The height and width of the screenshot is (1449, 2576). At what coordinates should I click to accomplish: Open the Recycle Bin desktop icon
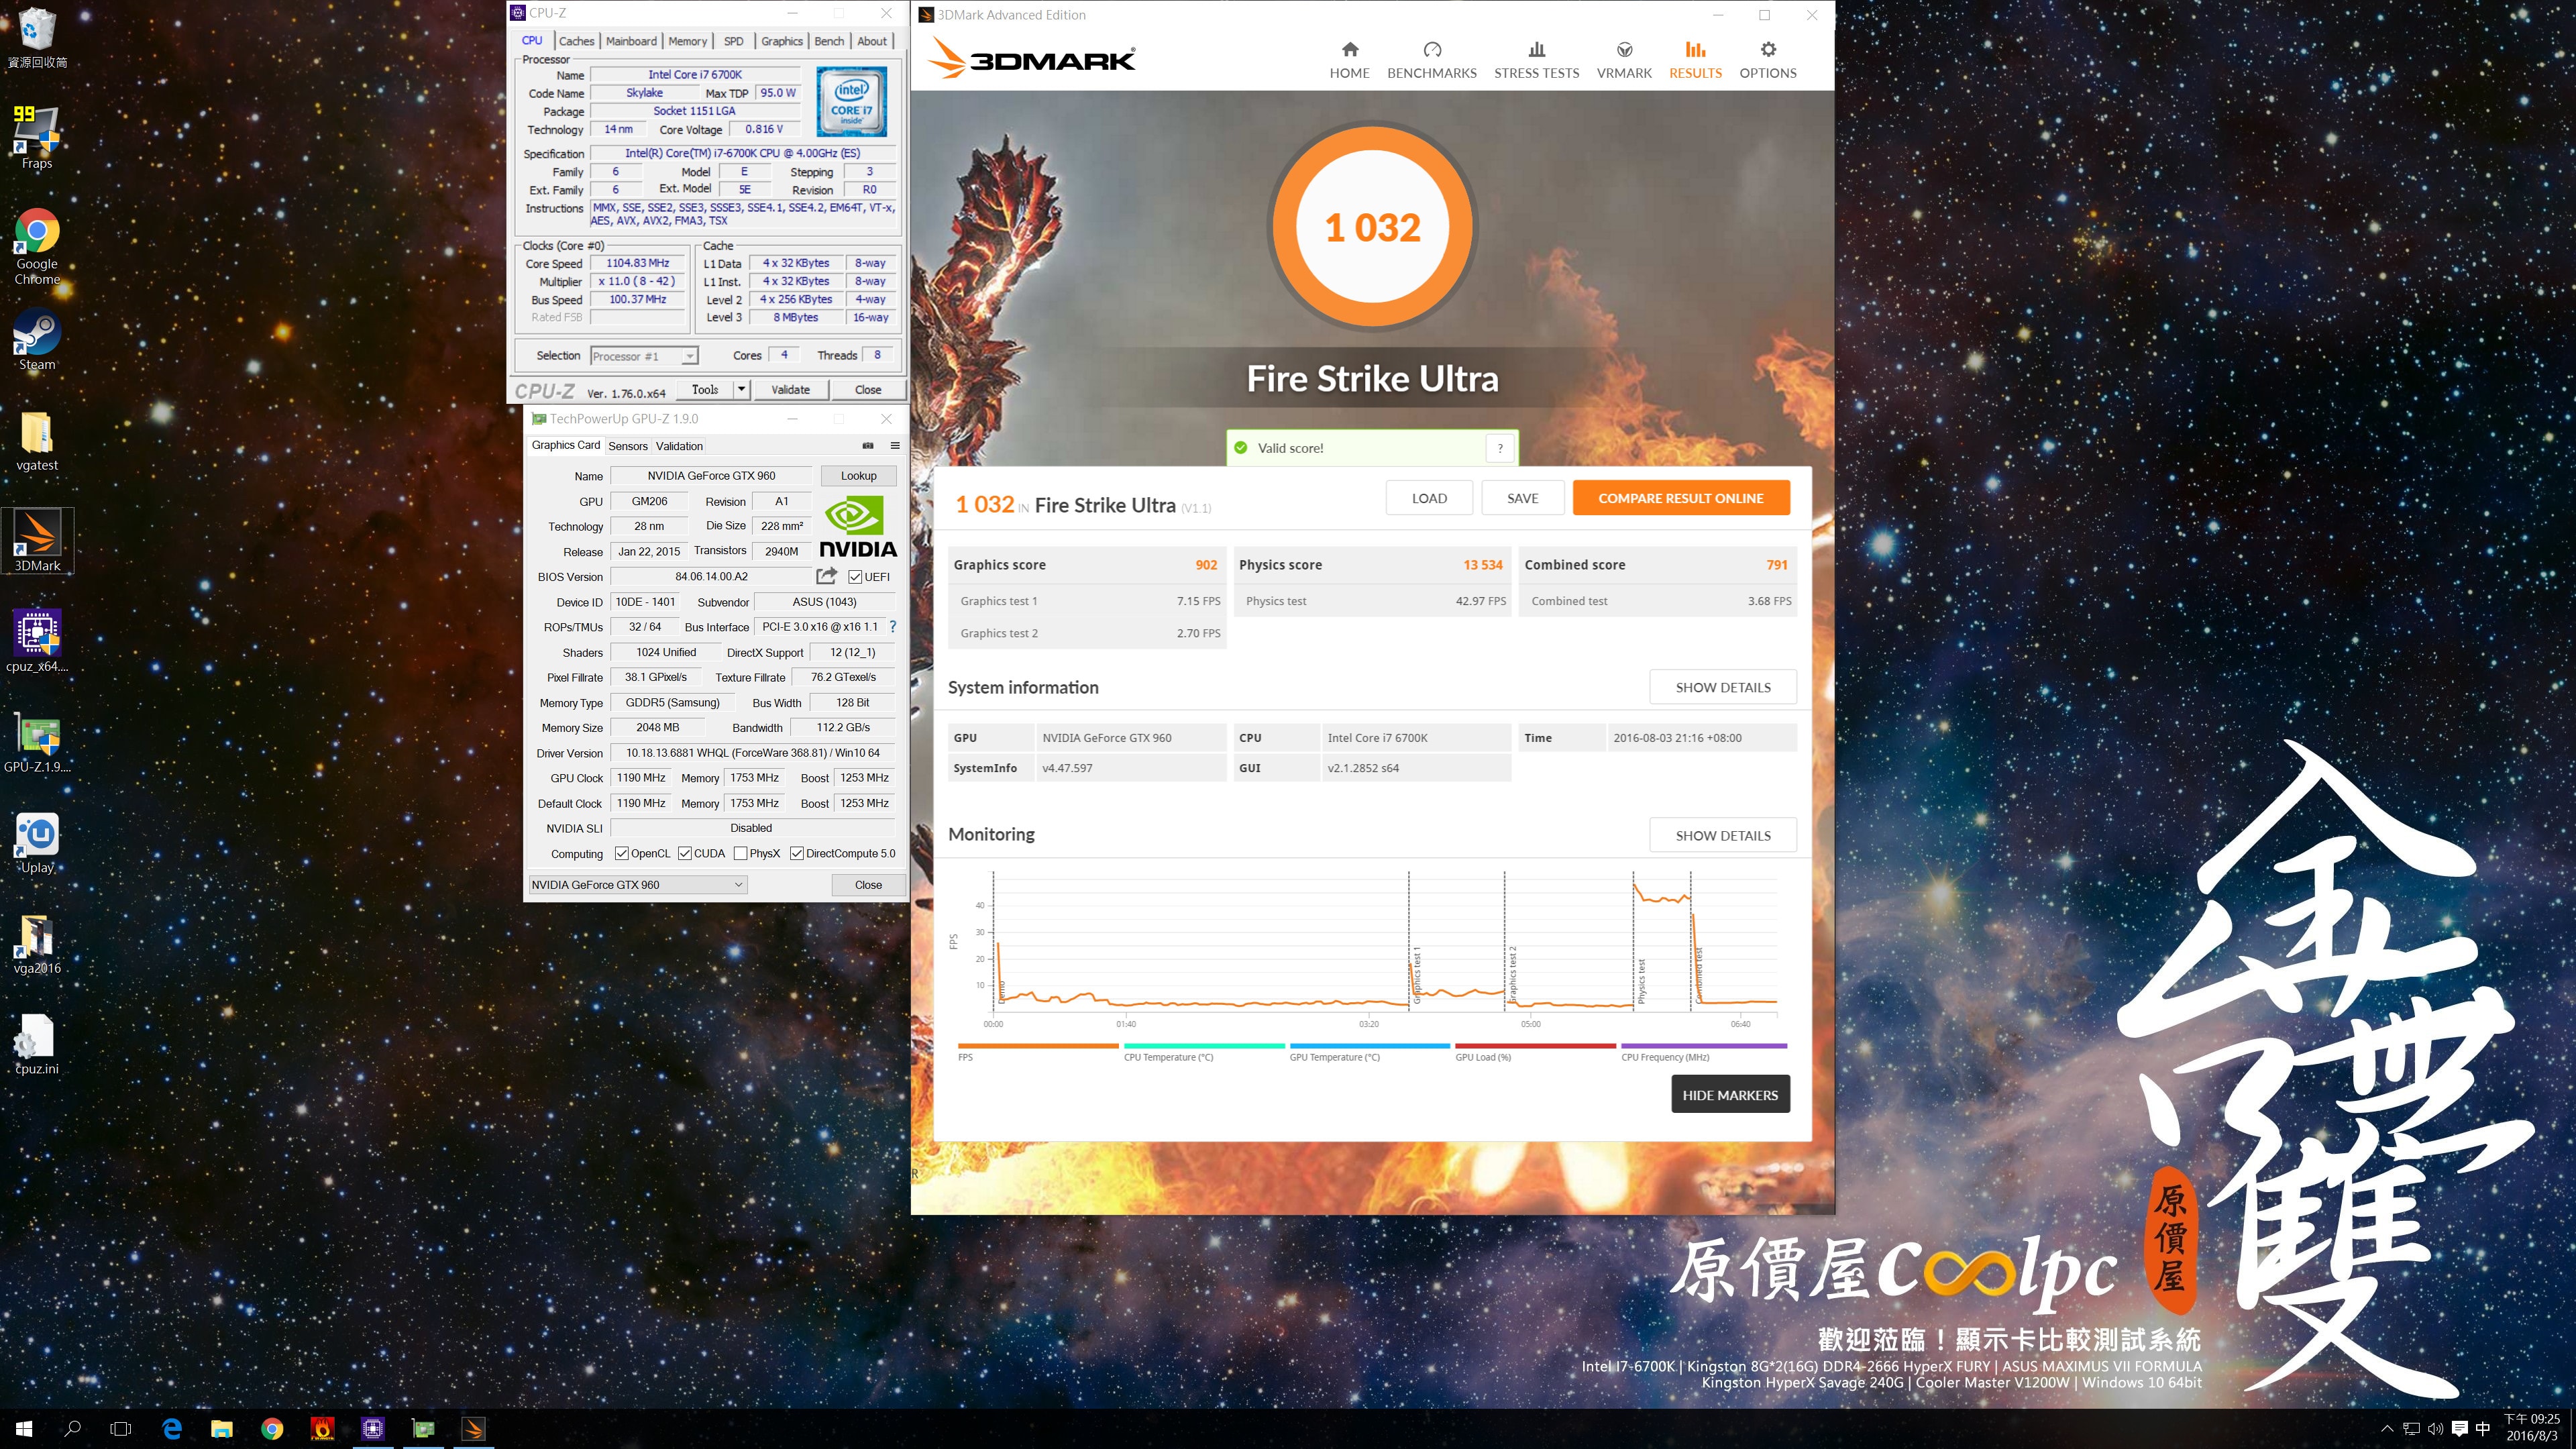tap(37, 38)
